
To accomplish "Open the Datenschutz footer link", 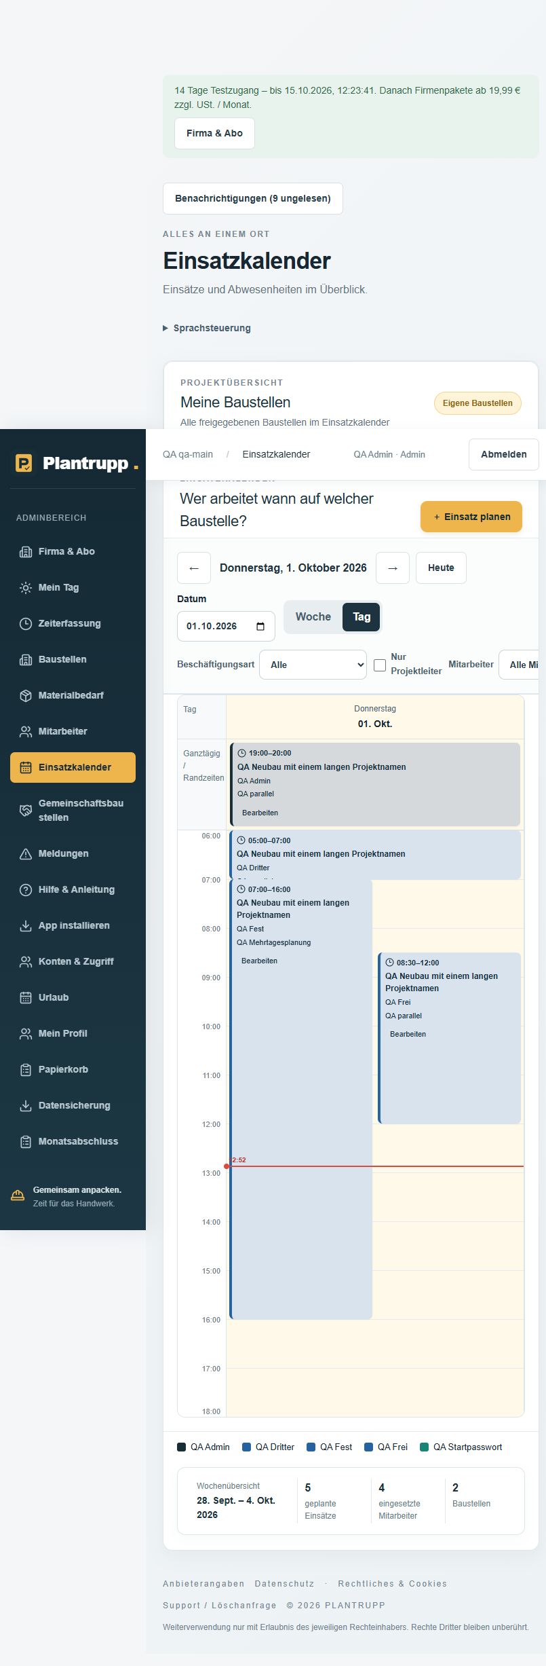I will (284, 1584).
